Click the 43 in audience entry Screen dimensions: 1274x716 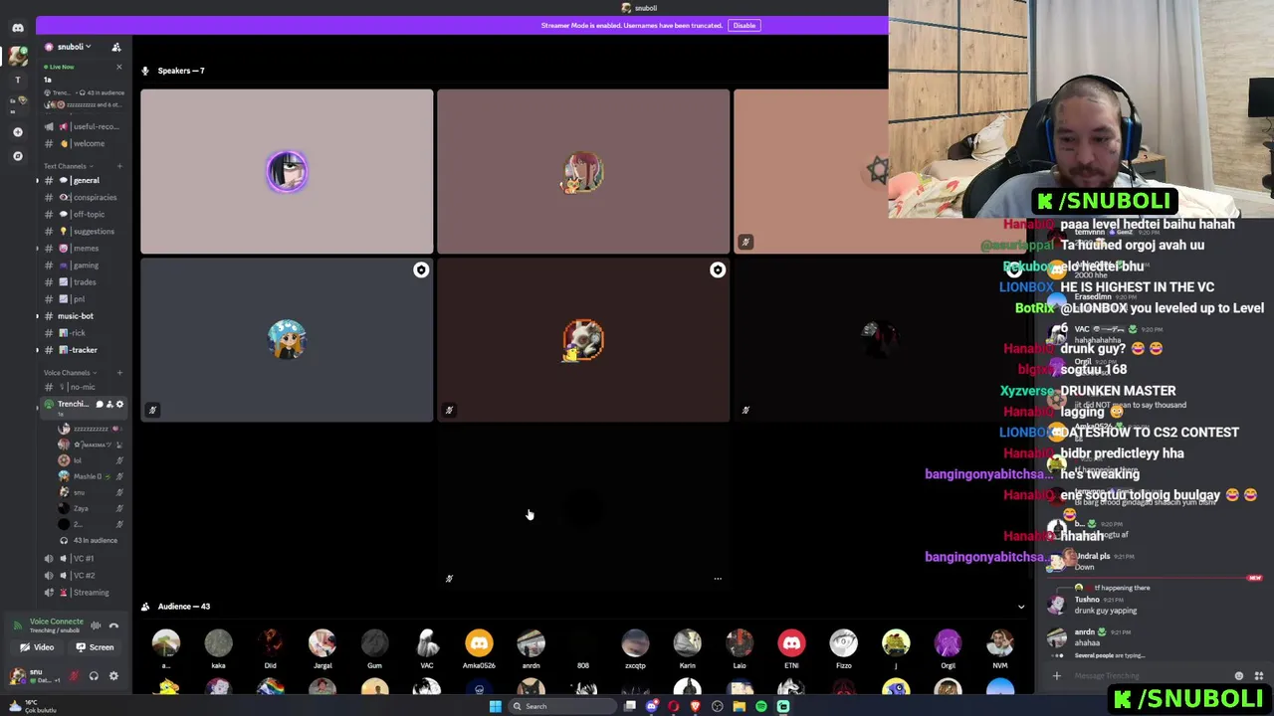[x=90, y=540]
